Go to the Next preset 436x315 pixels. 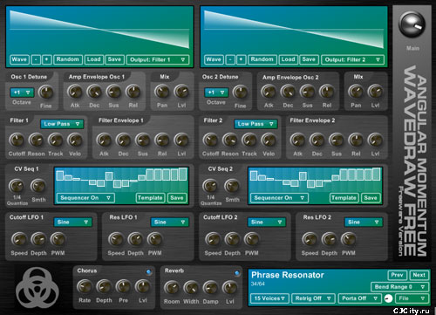(x=419, y=275)
